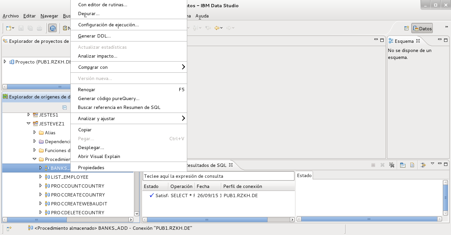Open the back history dropdown arrow
Viewport: 451px width, 235px height.
click(x=222, y=28)
